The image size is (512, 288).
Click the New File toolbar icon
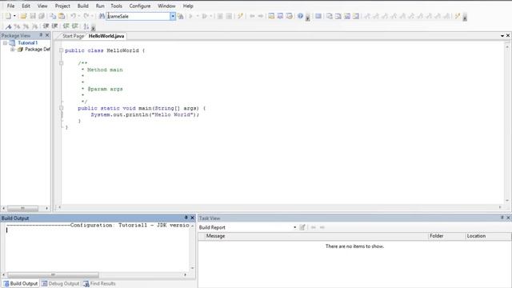pos(8,16)
